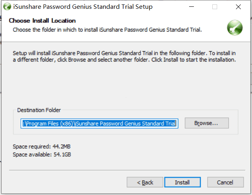The height and width of the screenshot is (195, 252).
Task: Open the Browse... folder picker
Action: 207,123
